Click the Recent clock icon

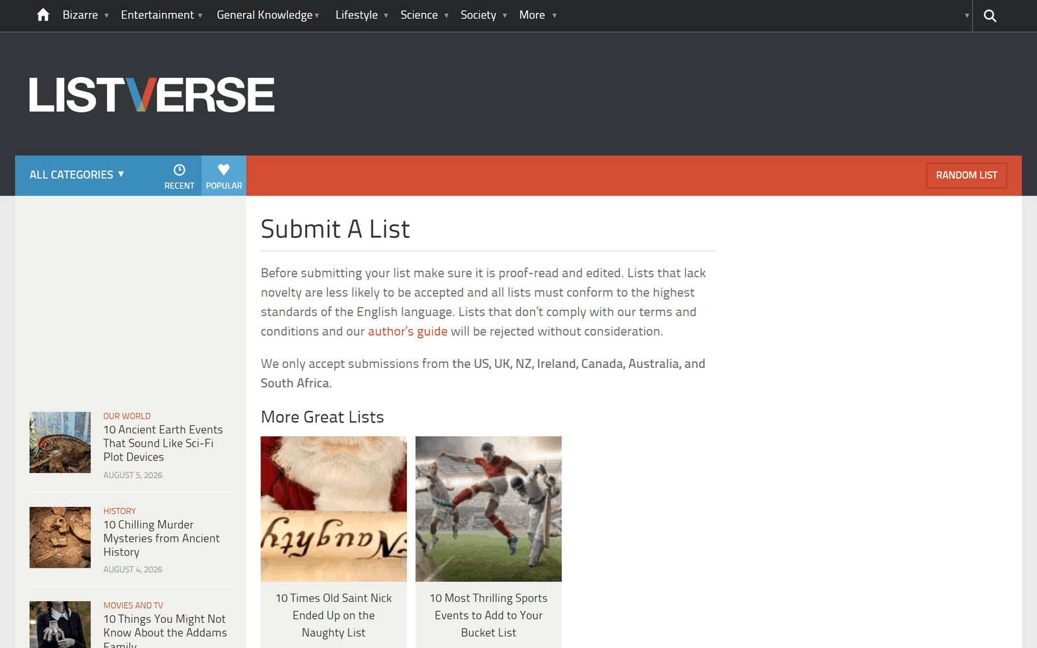(x=180, y=170)
